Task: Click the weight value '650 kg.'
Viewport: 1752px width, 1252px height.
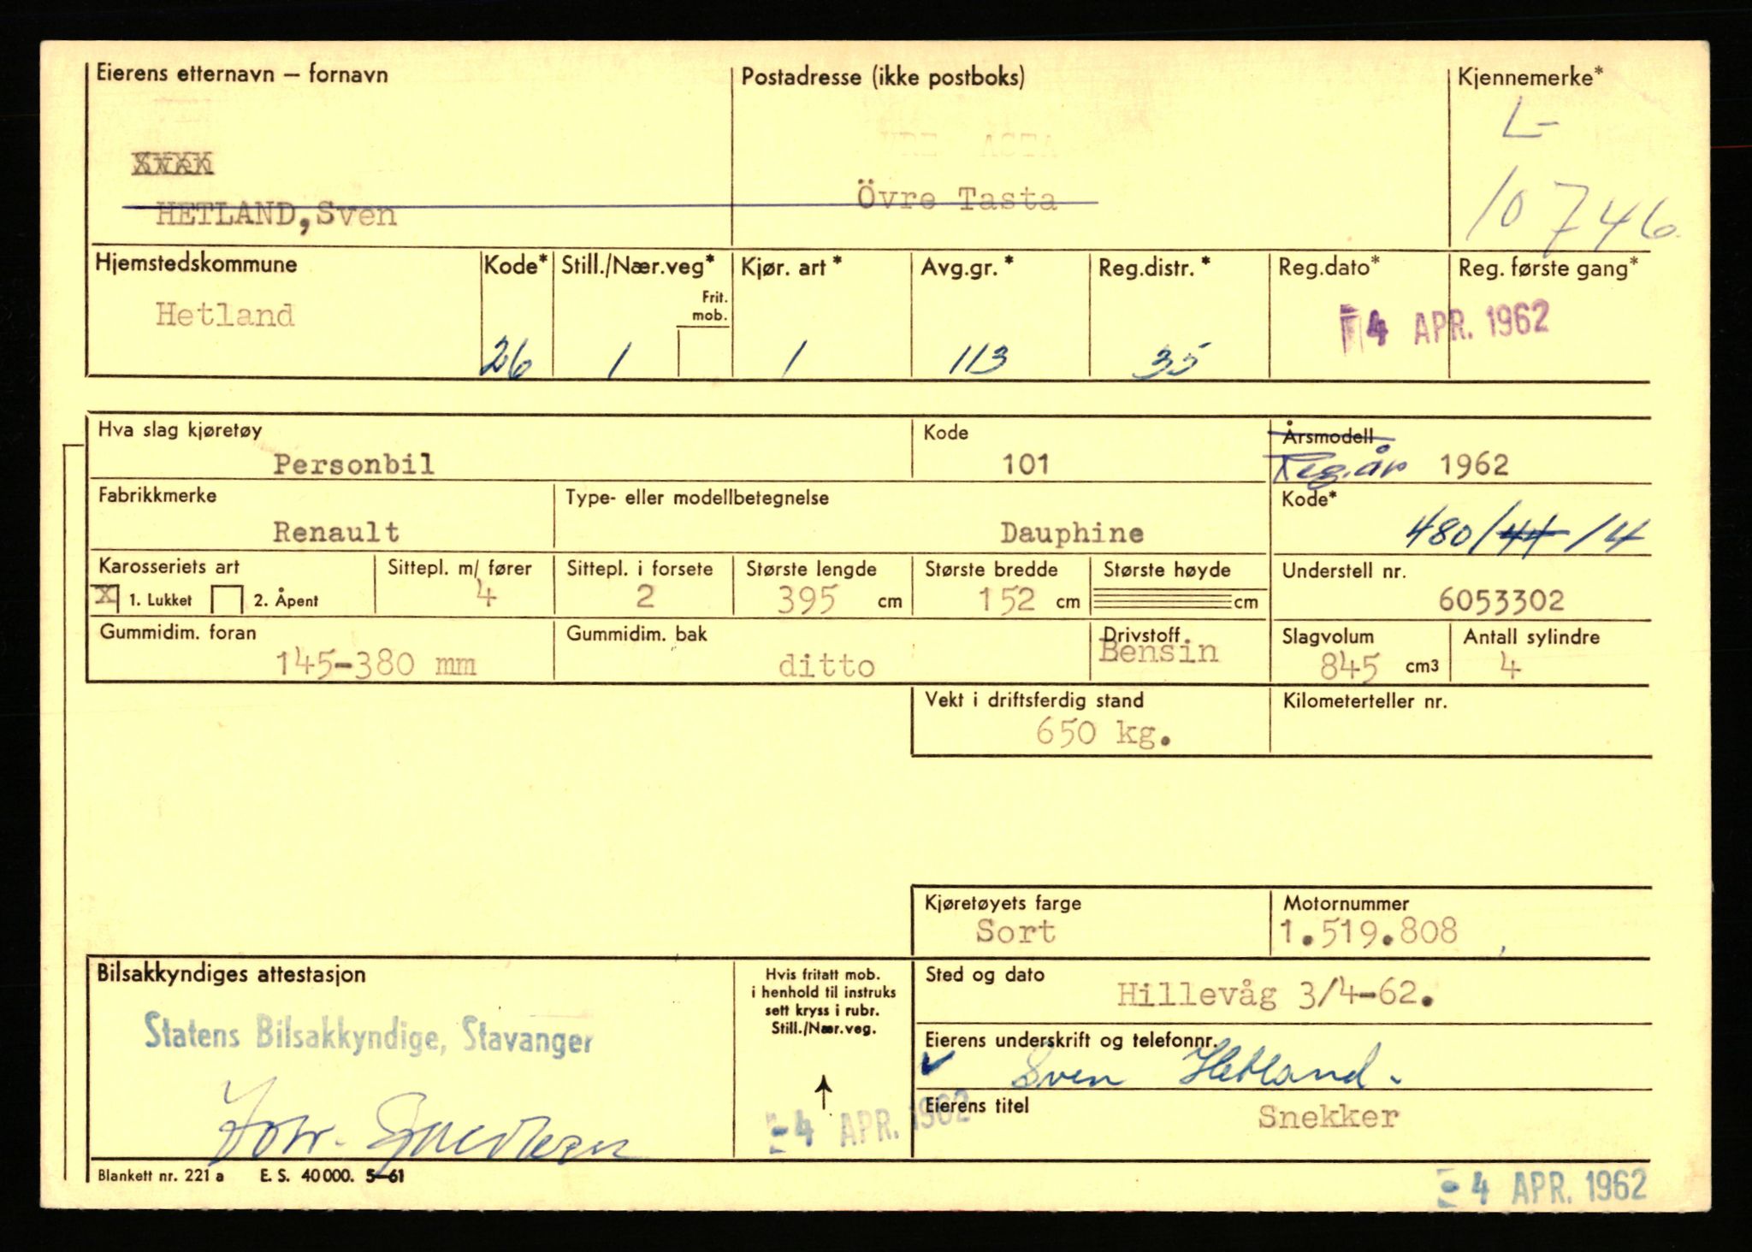Action: click(1103, 733)
